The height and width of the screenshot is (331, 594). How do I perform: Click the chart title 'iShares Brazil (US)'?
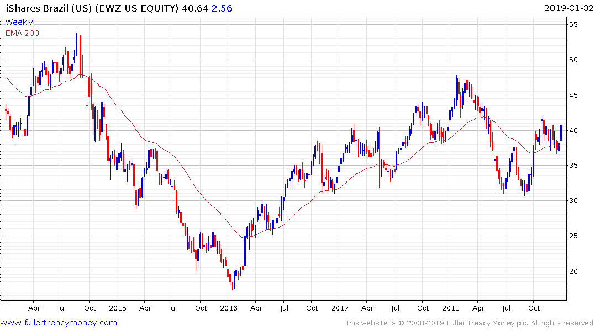[x=49, y=8]
